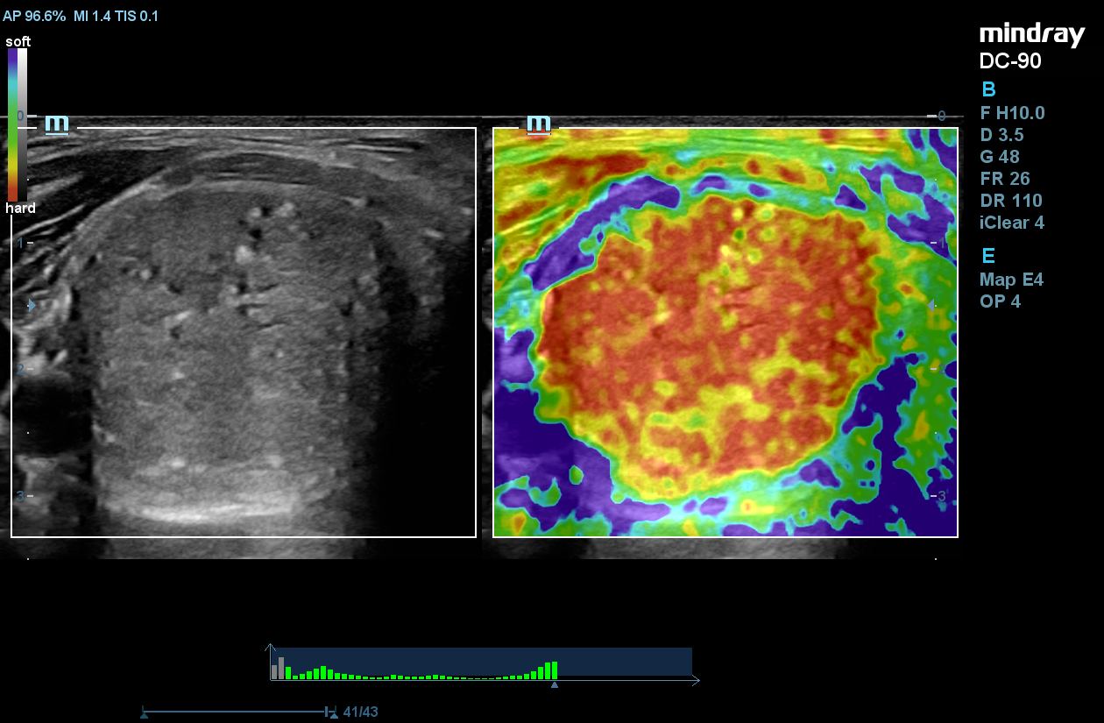The height and width of the screenshot is (723, 1104).
Task: Click the triangle marker under the strain pressure graph
Action: [554, 684]
